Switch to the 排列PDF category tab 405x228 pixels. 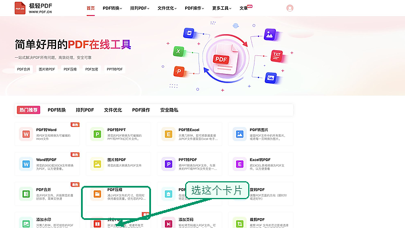tap(84, 110)
